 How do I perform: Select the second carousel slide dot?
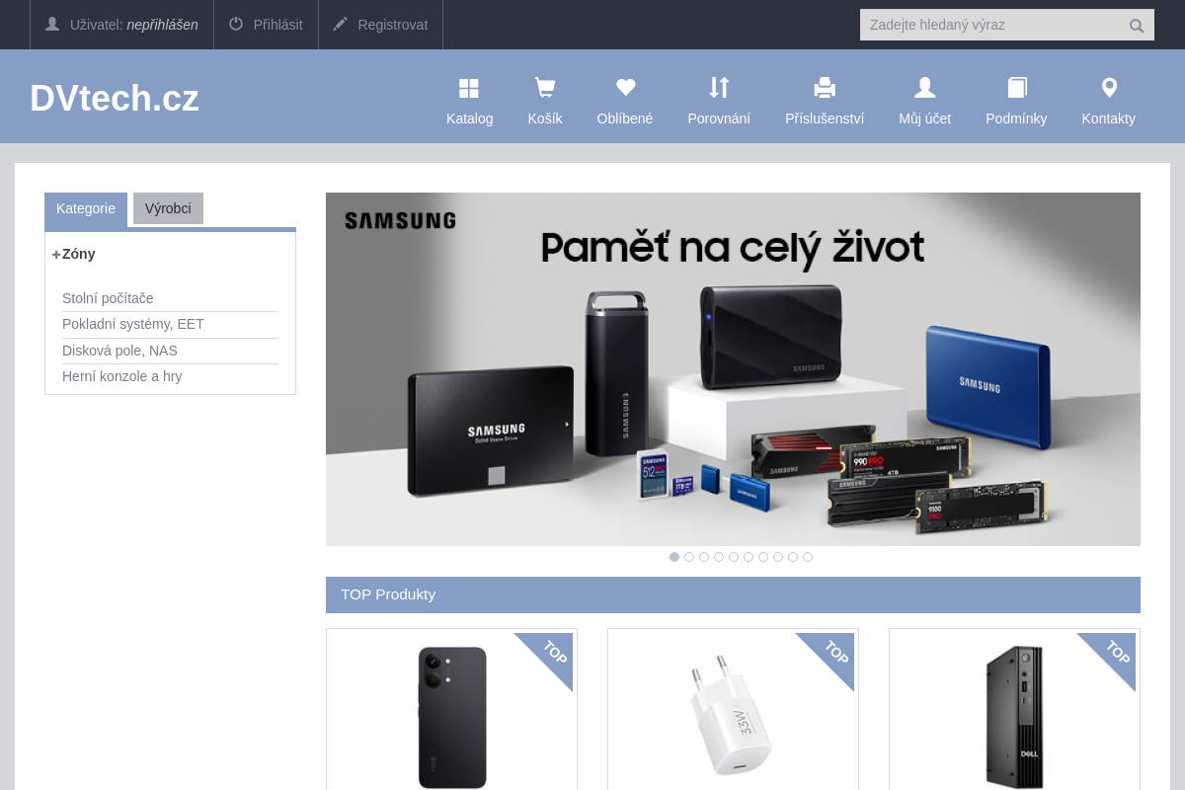tap(689, 557)
